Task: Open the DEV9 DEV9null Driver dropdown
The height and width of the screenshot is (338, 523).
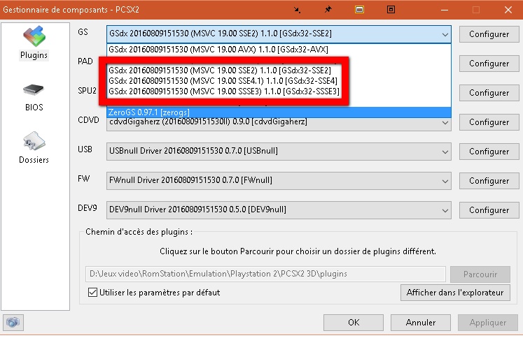Action: tap(279, 210)
